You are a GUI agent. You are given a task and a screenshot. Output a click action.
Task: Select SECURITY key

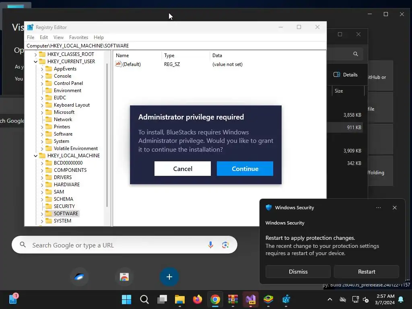pyautogui.click(x=64, y=206)
